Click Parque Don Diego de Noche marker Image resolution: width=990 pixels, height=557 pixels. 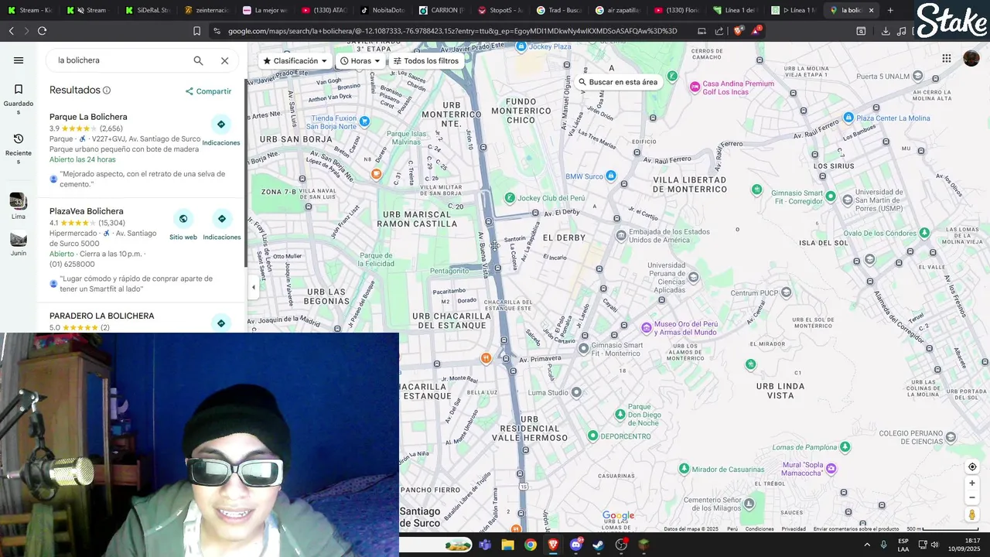click(x=620, y=415)
